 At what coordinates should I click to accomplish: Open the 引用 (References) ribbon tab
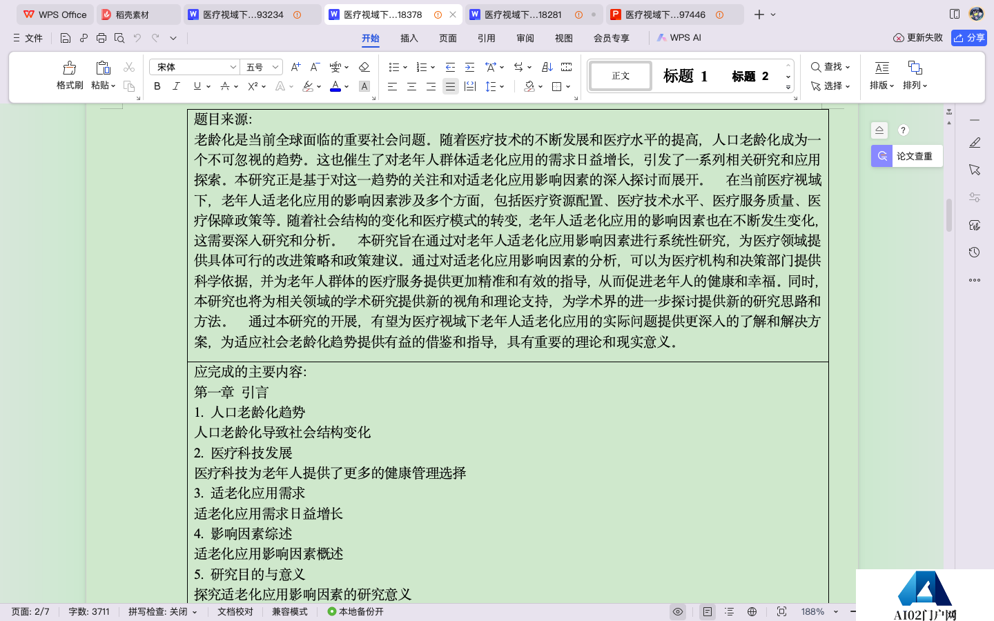487,38
